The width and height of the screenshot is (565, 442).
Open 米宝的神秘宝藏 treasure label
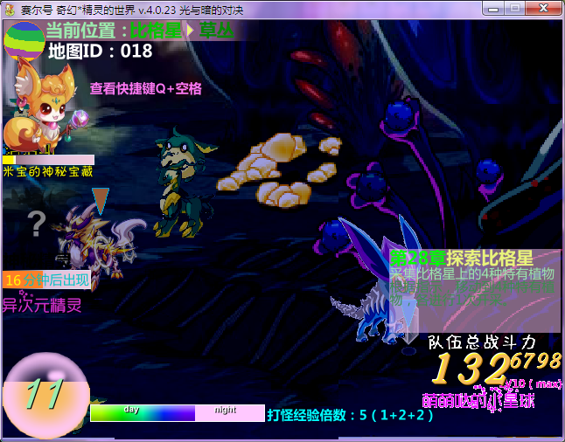48,172
